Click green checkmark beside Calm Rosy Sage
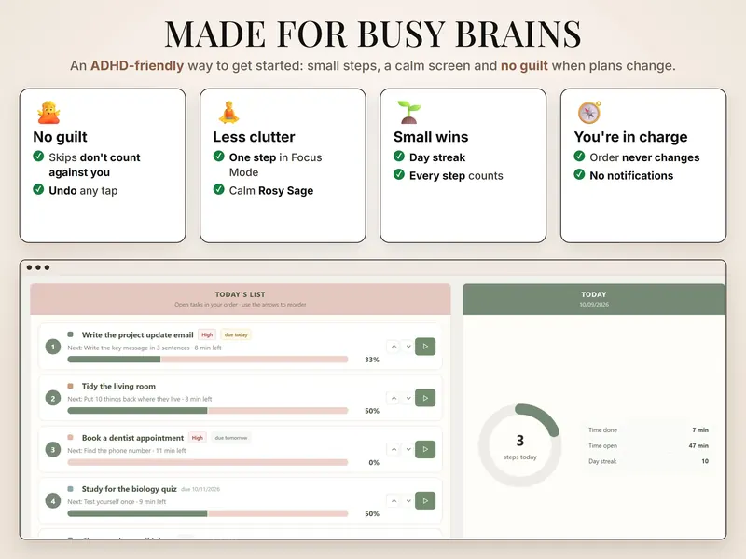 (219, 189)
